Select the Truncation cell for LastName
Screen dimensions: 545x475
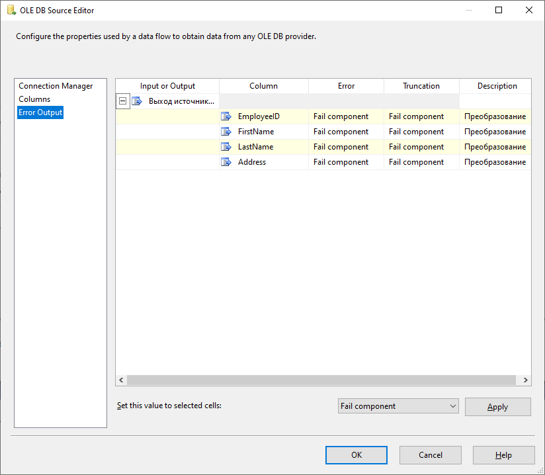pyautogui.click(x=421, y=147)
